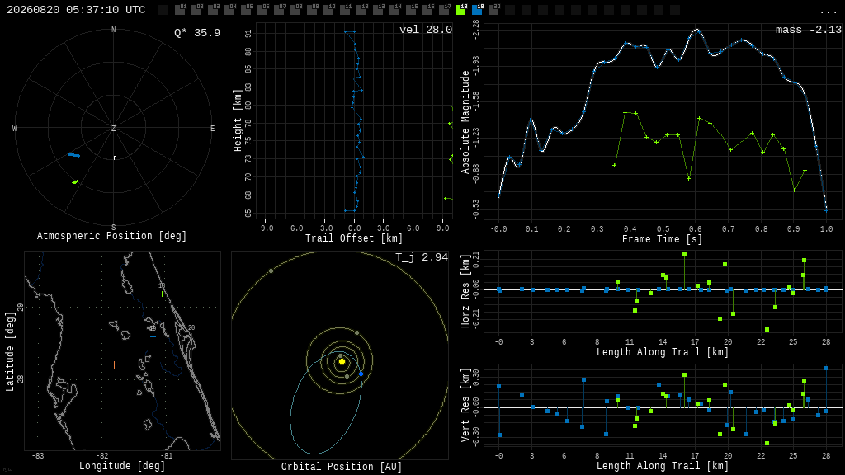Click the blue Earth position dot on the orbit
This screenshot has height=475, width=845.
361,374
